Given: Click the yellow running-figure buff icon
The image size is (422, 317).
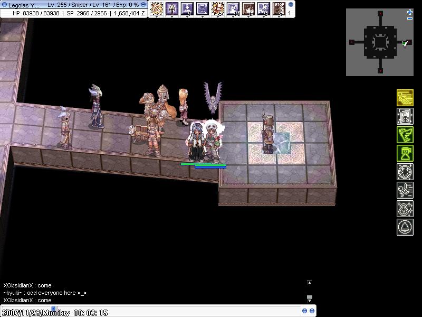Looking at the screenshot, I should [x=405, y=98].
